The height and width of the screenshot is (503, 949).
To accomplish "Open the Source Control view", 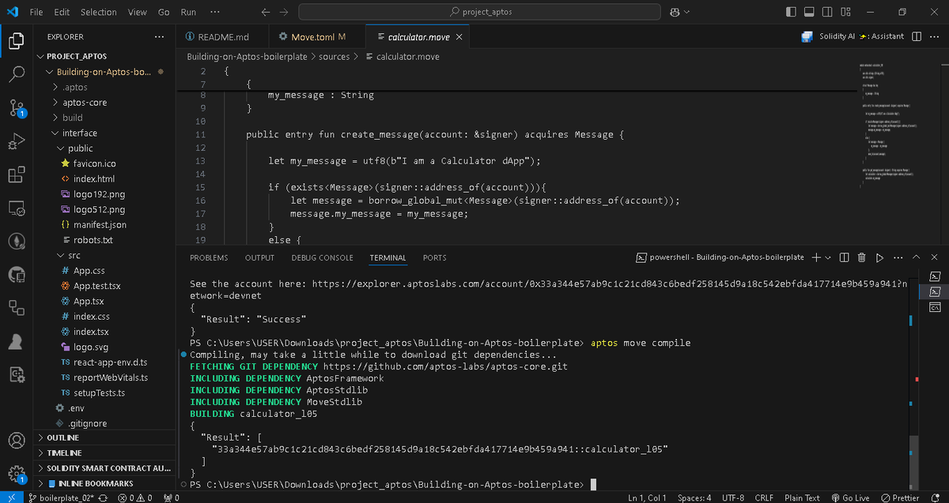I will [x=17, y=108].
